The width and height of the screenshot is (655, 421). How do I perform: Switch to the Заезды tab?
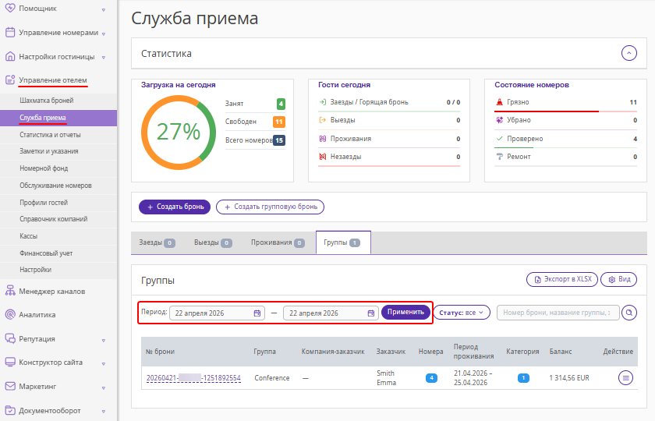pos(157,242)
